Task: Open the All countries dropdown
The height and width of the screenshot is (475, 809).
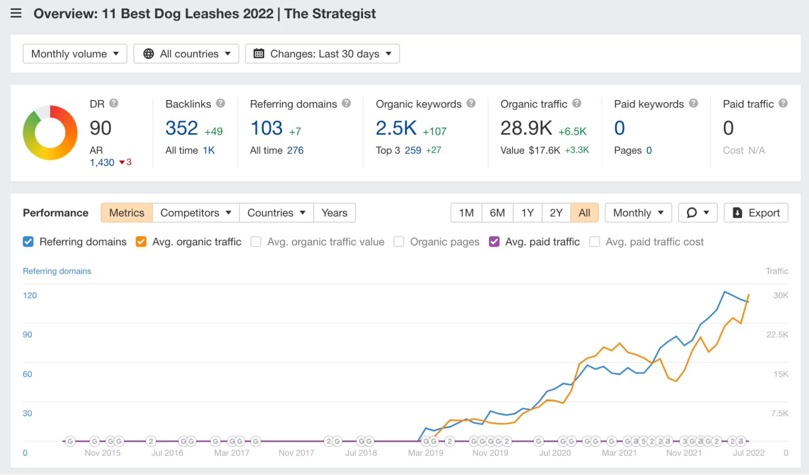Action: 186,53
